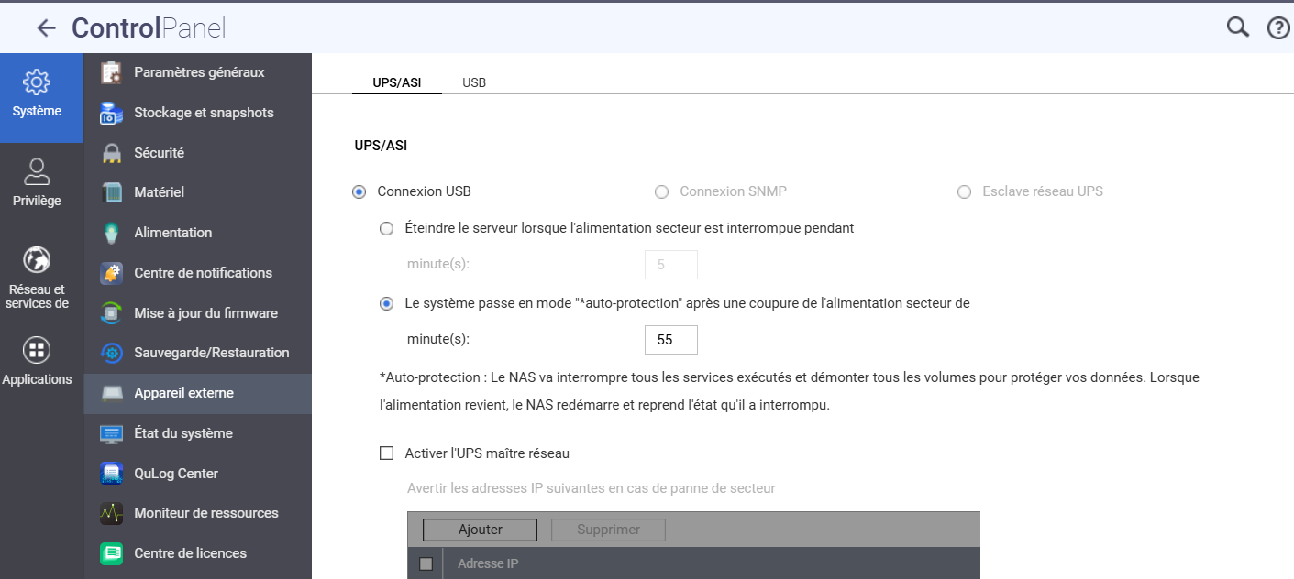Click the Matériel chip icon
The height and width of the screenshot is (579, 1294).
(111, 192)
